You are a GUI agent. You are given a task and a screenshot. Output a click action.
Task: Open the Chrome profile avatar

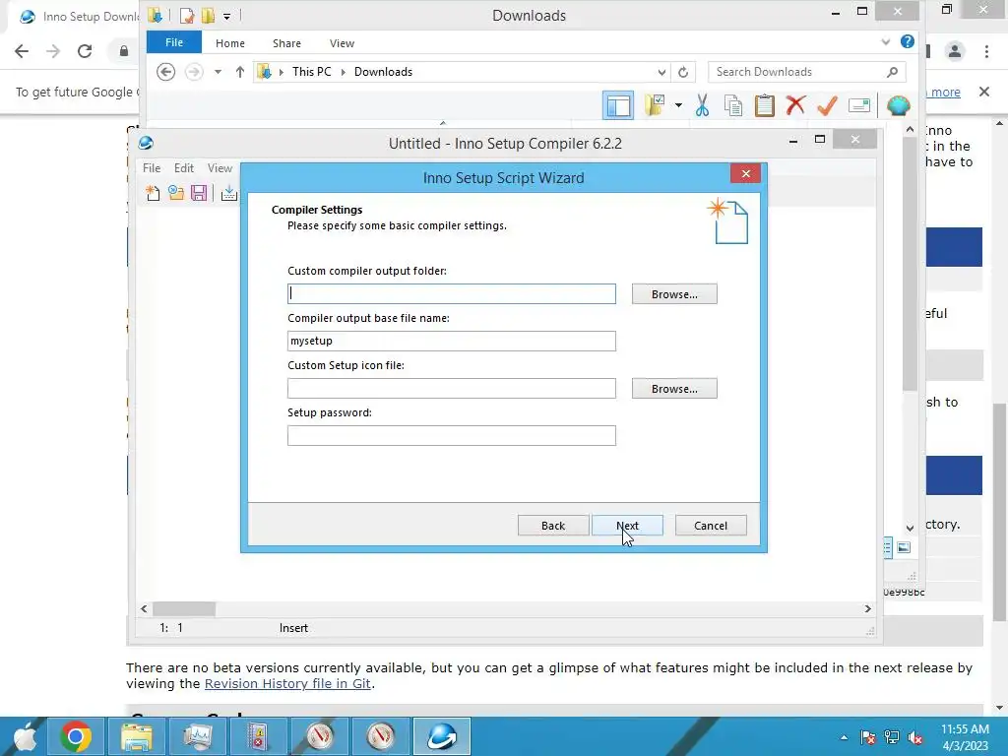(x=955, y=51)
